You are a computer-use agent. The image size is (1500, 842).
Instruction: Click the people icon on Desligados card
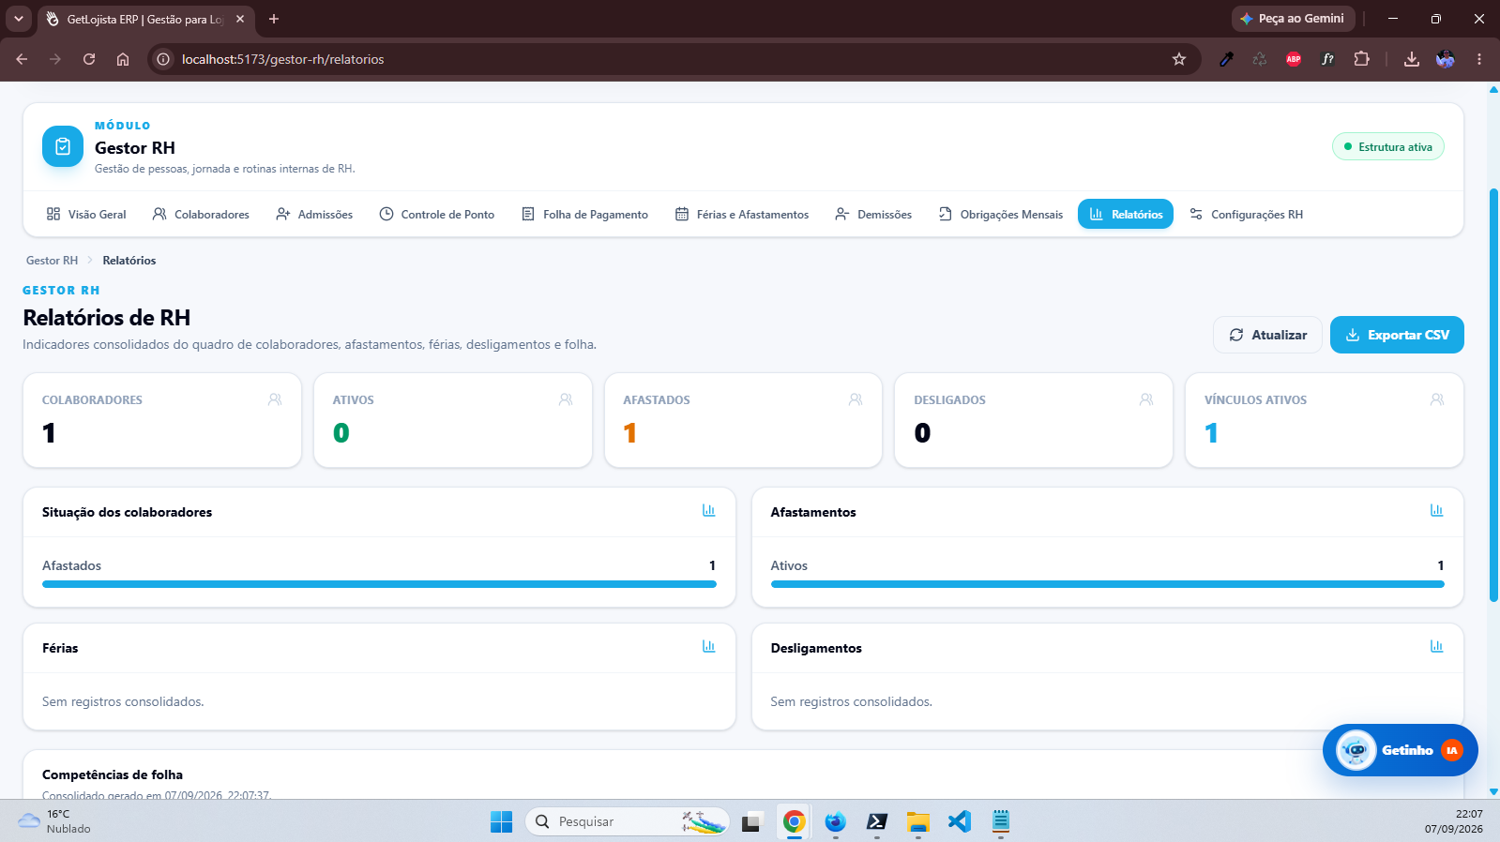pyautogui.click(x=1146, y=399)
